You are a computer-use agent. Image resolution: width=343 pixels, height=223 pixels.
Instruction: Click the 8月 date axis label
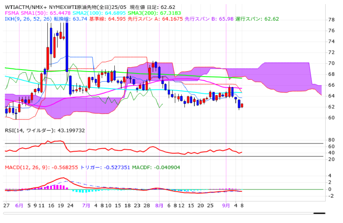[x=159, y=206]
